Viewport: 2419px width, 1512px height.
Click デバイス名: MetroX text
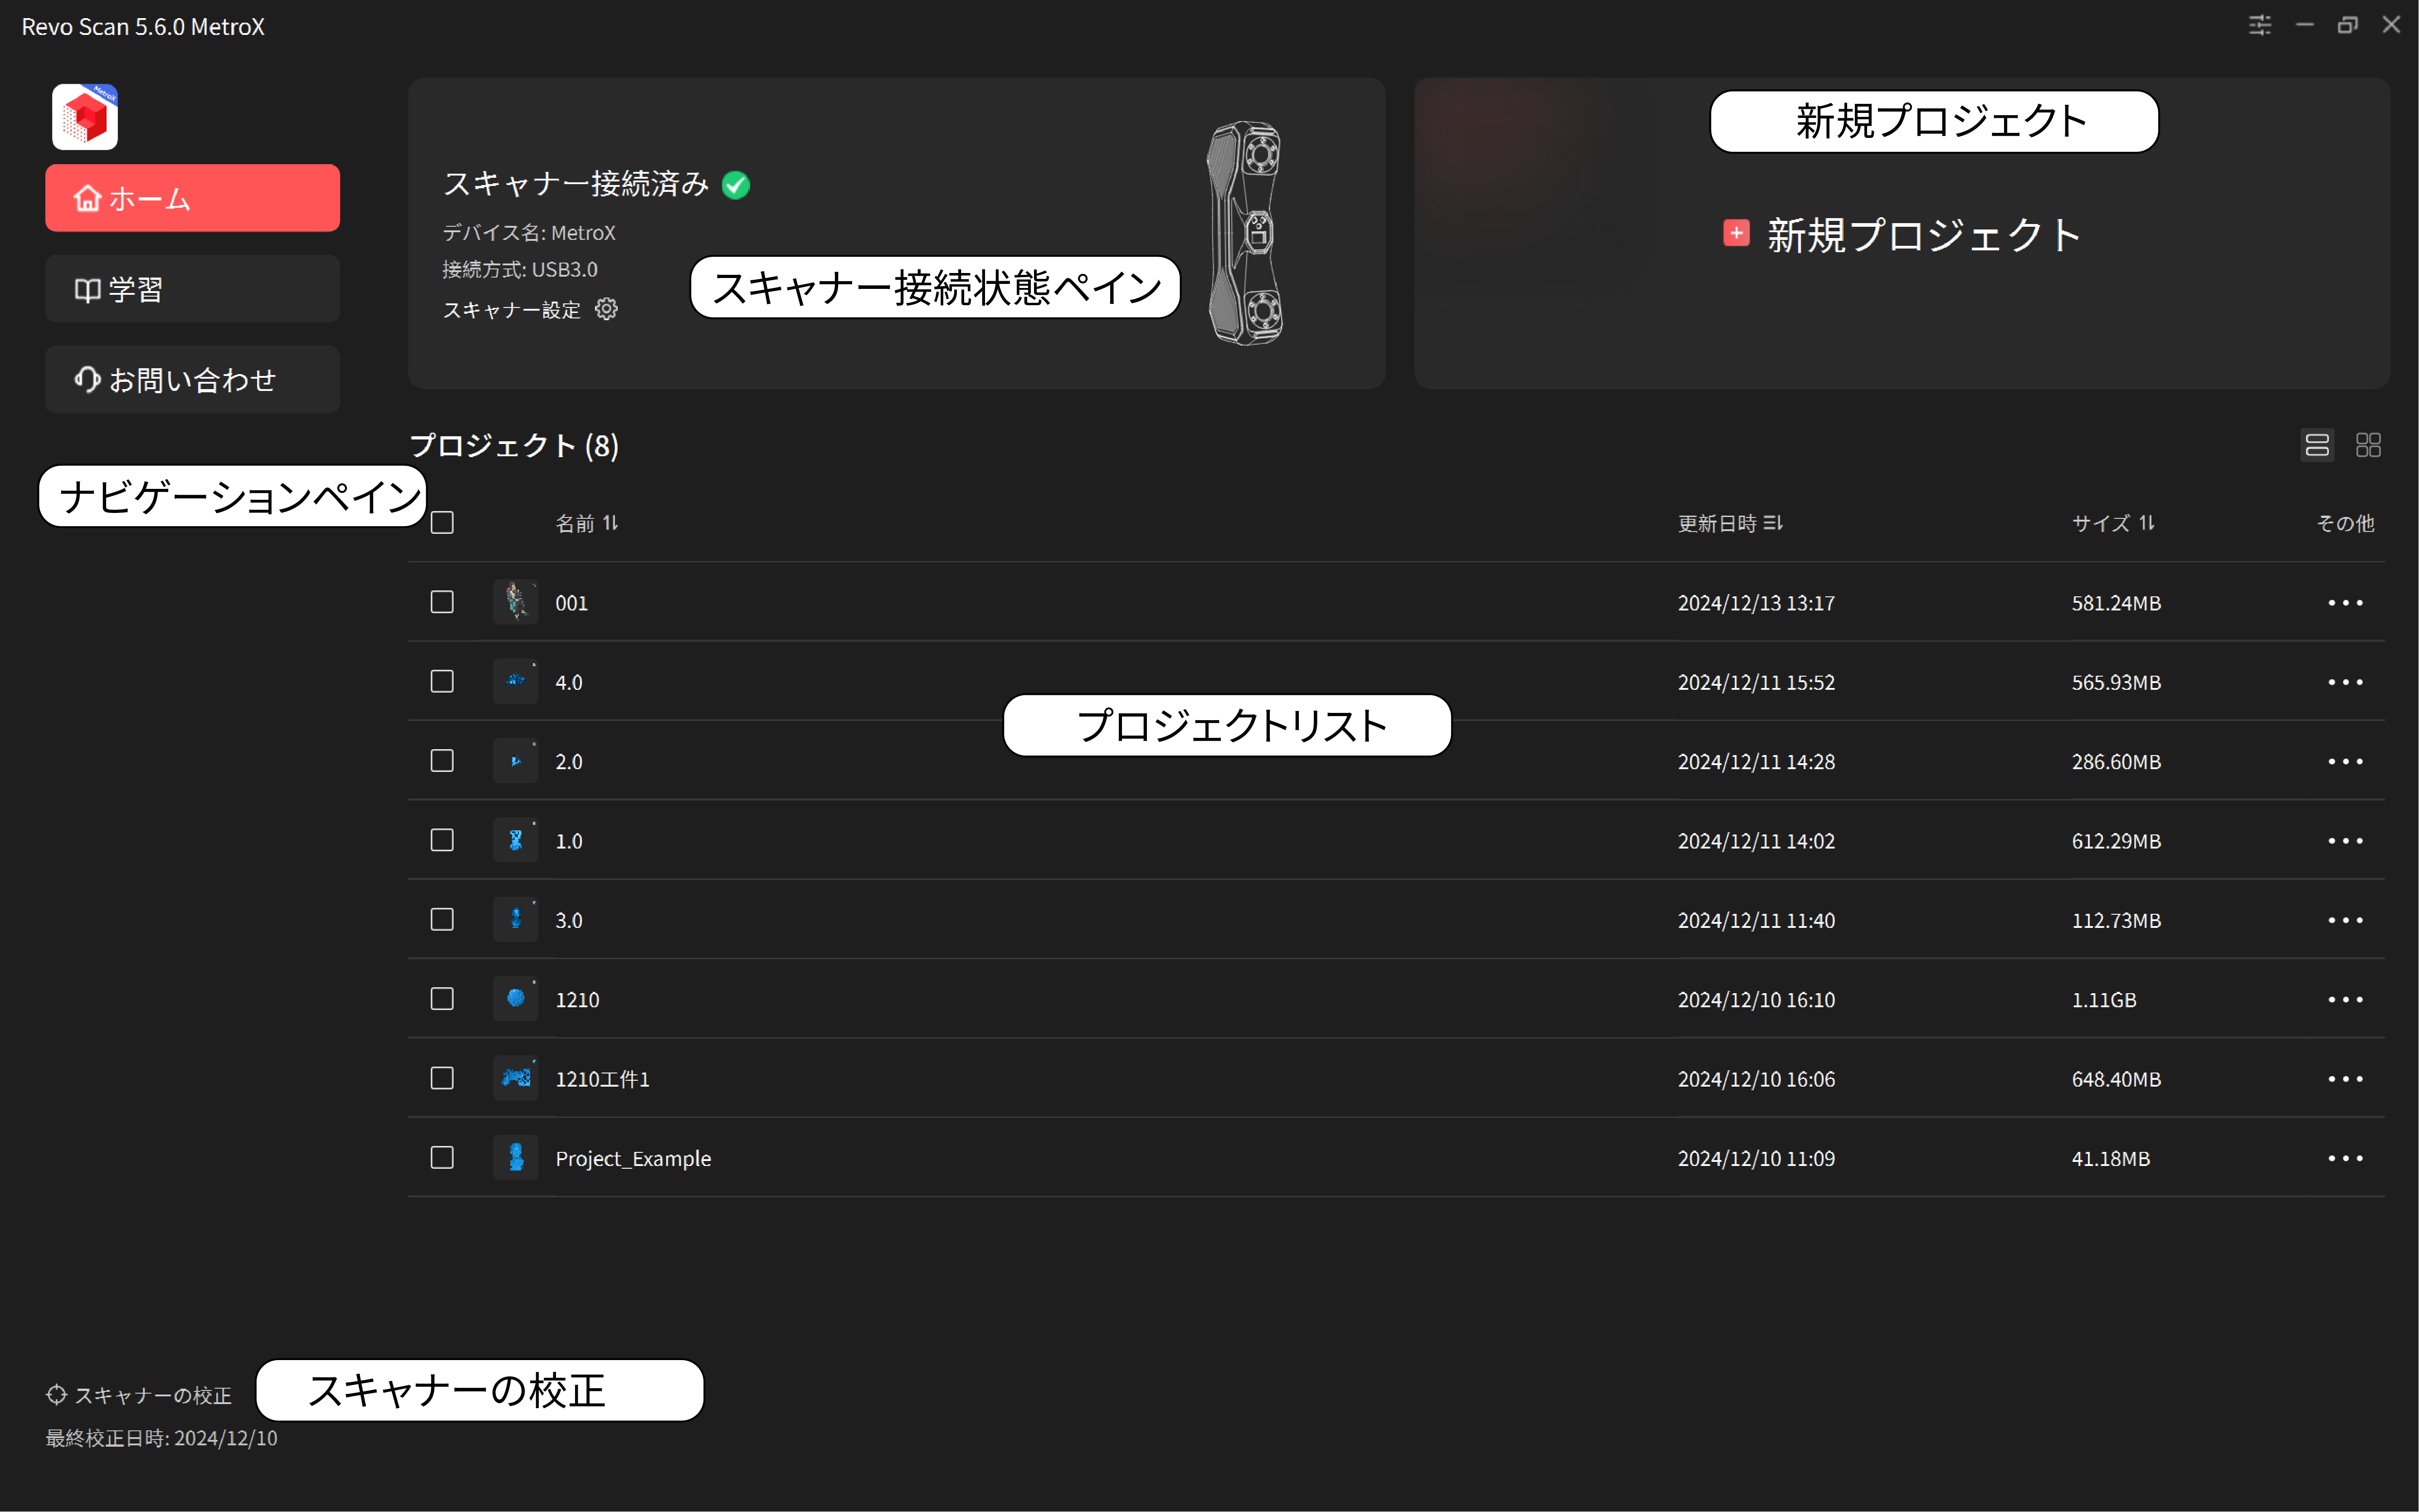click(x=529, y=233)
